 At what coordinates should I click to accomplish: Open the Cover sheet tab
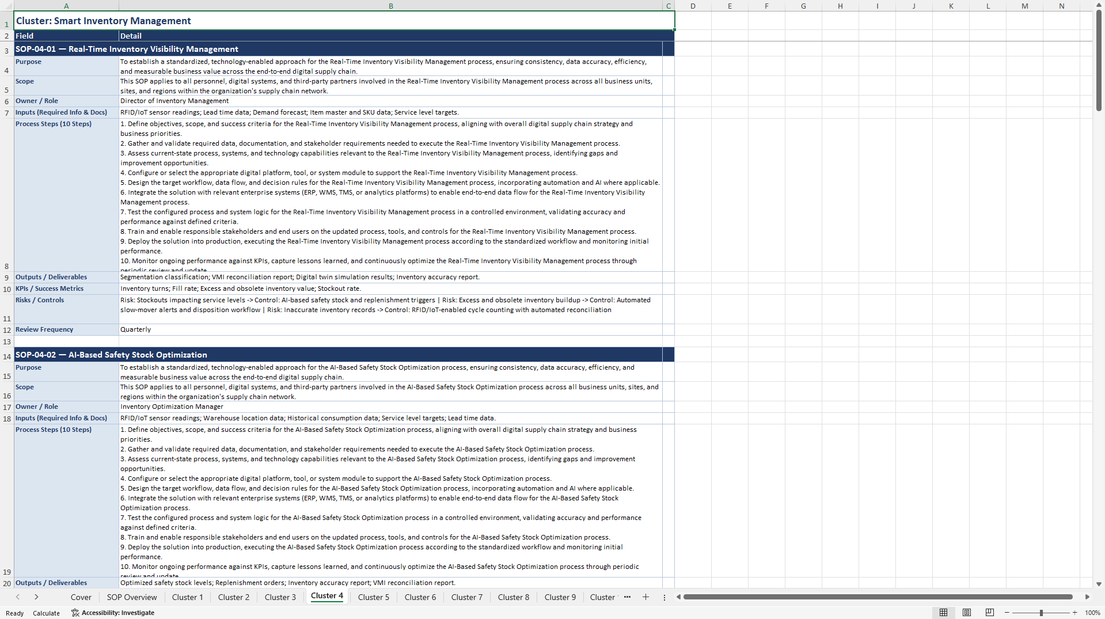click(x=81, y=597)
